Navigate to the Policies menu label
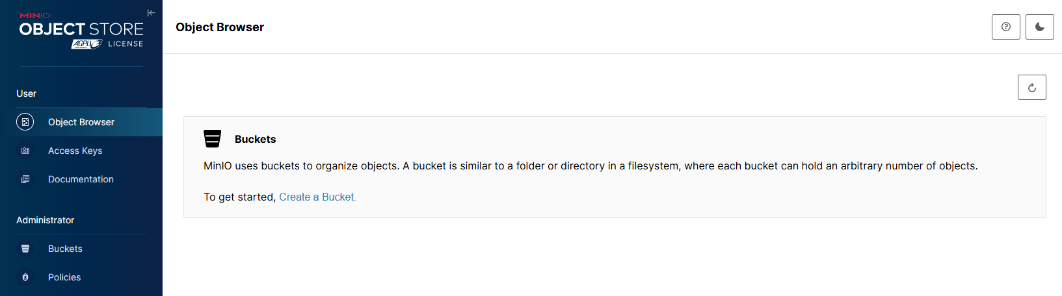 tap(64, 277)
